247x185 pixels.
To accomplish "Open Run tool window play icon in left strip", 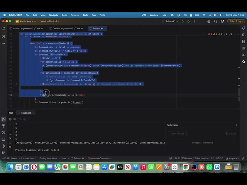I will [x=3, y=119].
